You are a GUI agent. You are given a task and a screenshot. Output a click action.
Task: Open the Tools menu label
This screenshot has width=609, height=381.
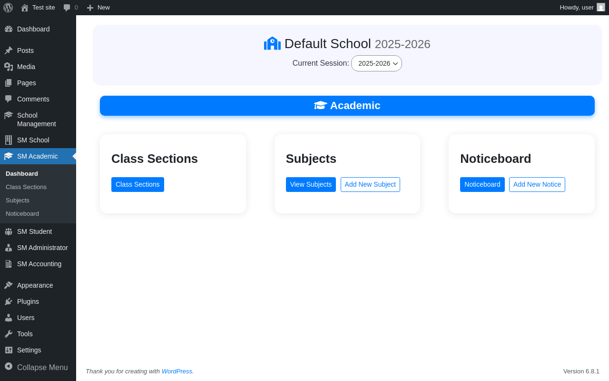point(25,334)
